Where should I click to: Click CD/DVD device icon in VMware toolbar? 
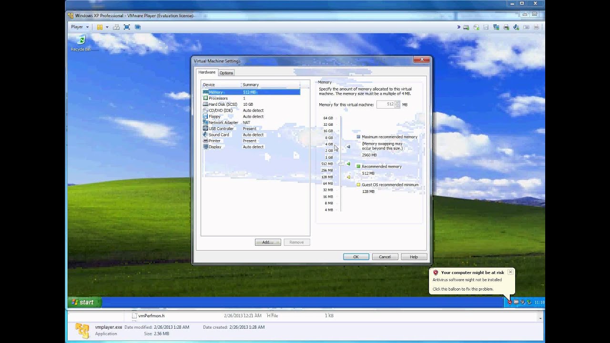(476, 27)
